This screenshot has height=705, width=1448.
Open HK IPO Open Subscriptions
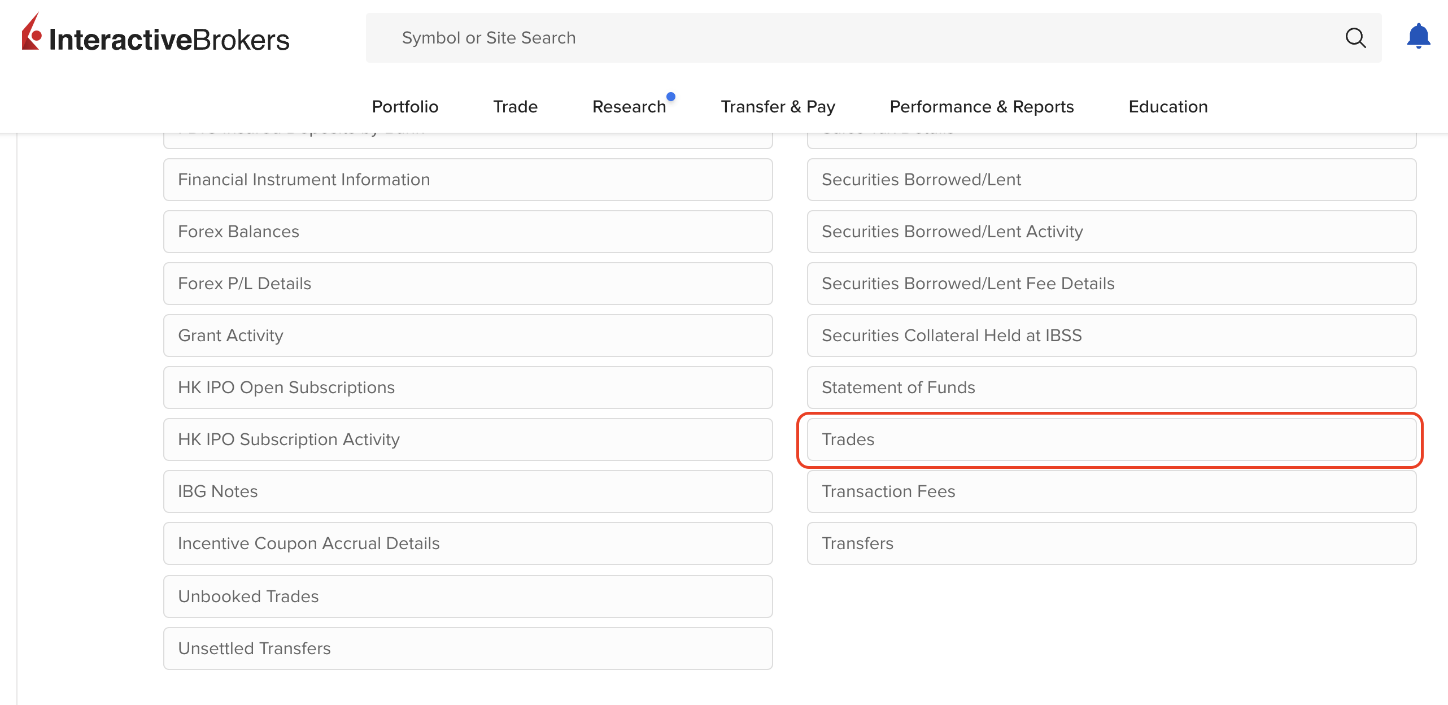pos(468,388)
